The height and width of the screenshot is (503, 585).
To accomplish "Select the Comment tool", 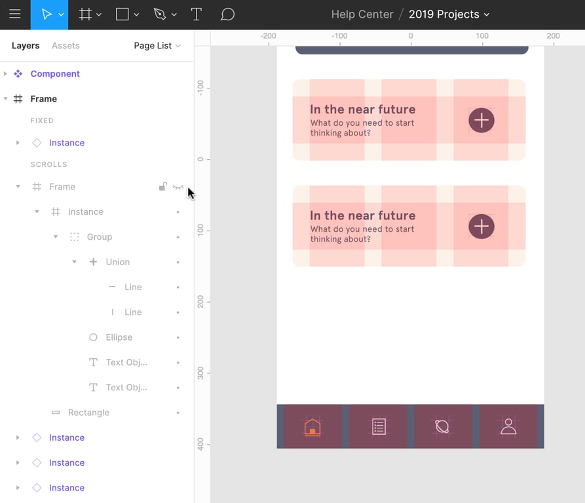I will (227, 14).
